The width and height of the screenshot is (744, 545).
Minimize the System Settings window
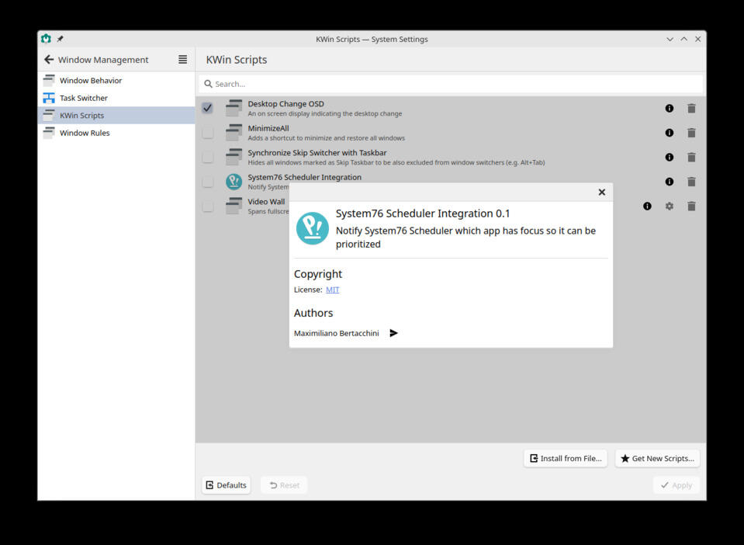[x=670, y=39]
